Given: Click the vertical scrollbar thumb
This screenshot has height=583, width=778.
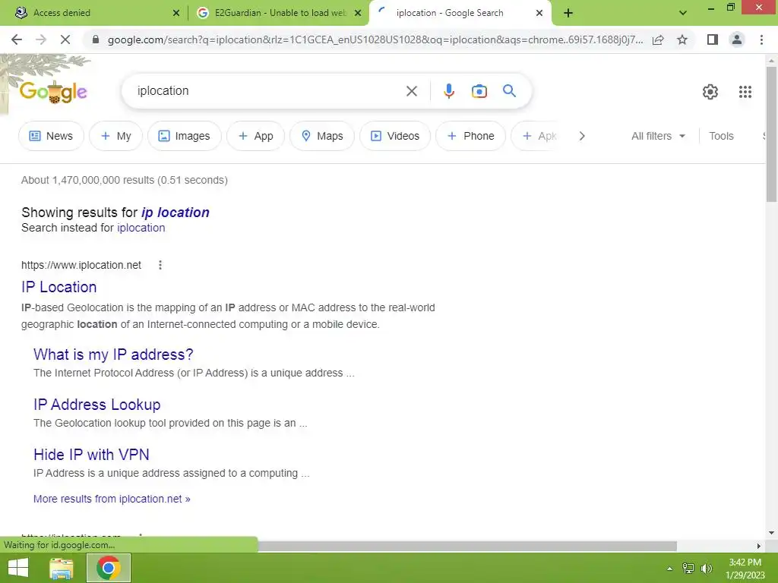Looking at the screenshot, I should point(771,134).
